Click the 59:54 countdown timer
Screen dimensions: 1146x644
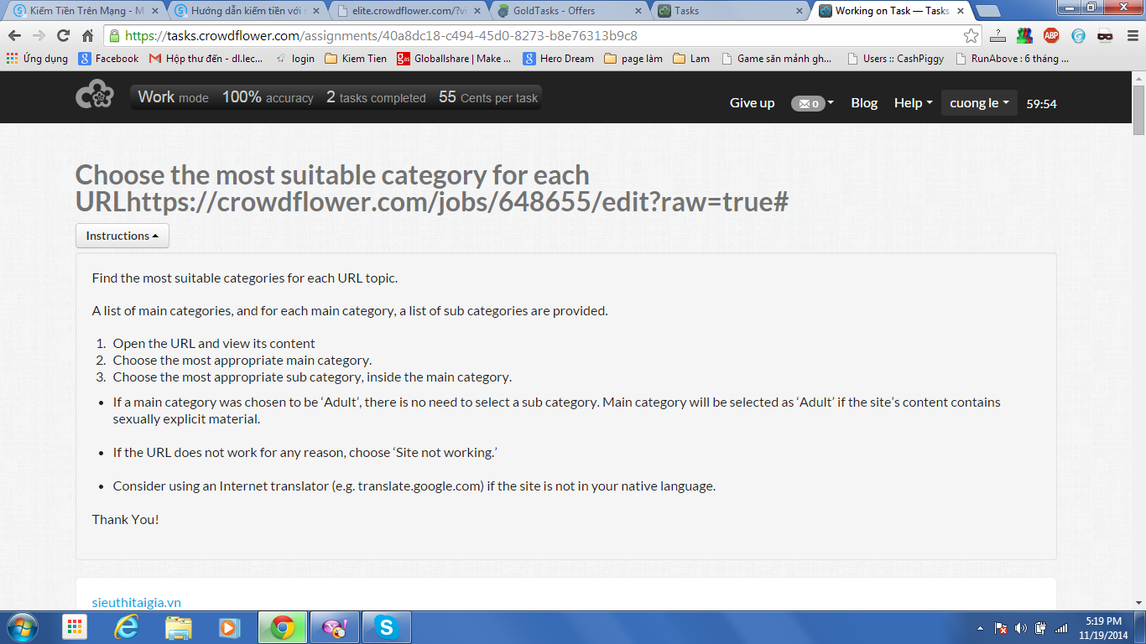(1041, 104)
